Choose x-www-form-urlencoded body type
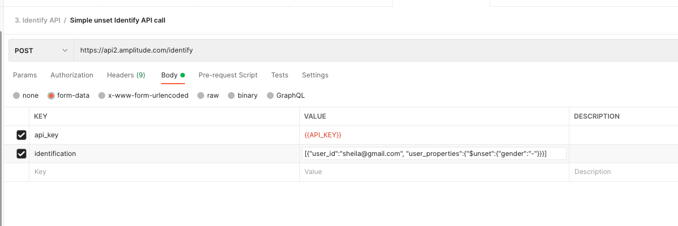Screen dimensions: 678x226 [102, 95]
